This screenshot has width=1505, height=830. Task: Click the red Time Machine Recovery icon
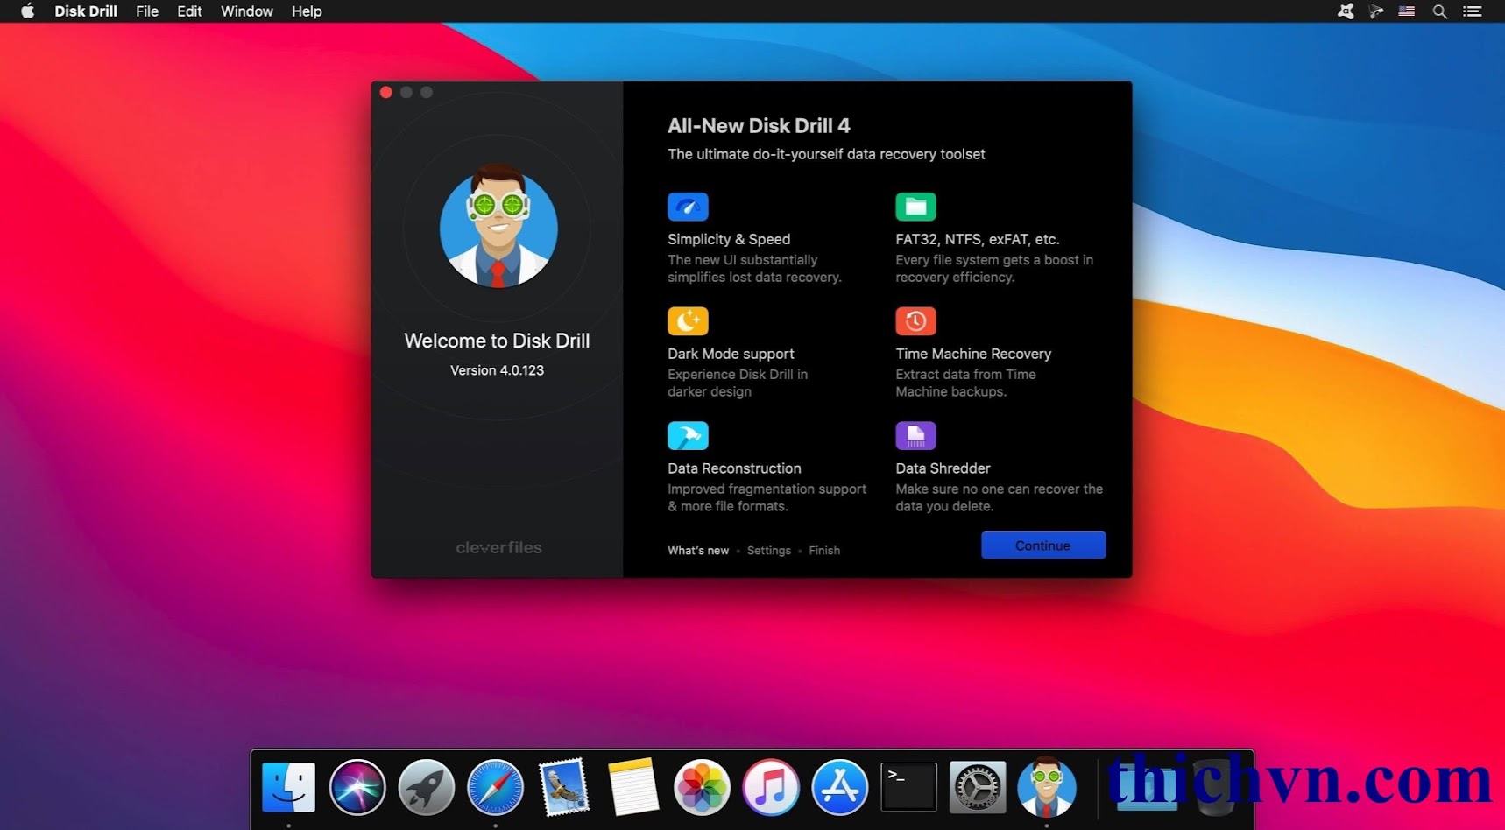[x=915, y=321]
